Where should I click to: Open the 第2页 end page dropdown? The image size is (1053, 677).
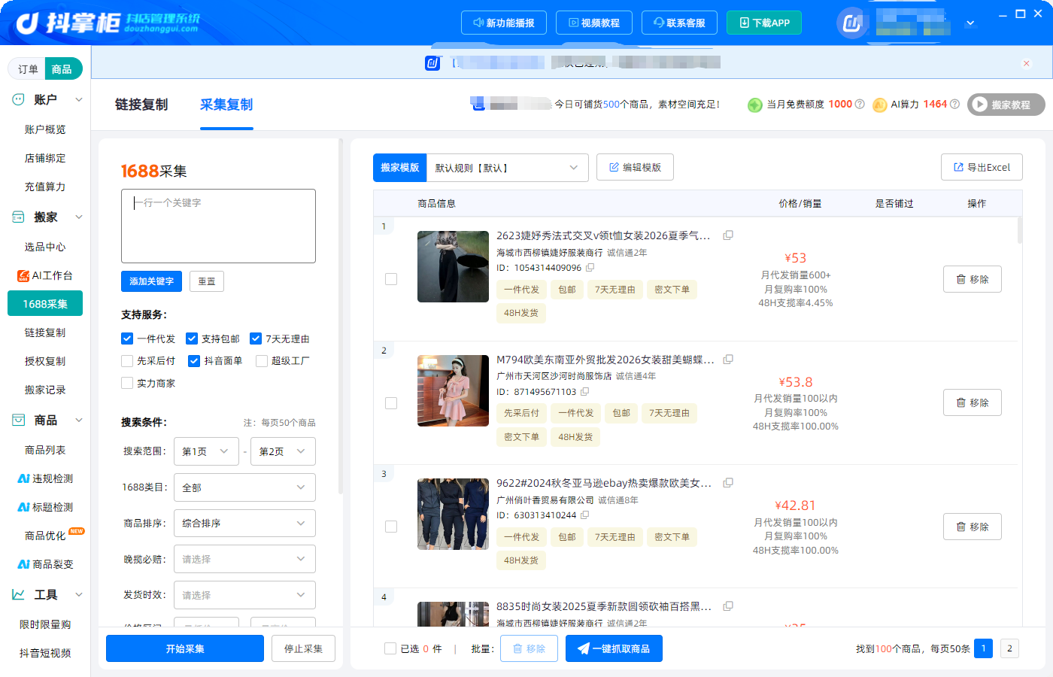(x=283, y=451)
